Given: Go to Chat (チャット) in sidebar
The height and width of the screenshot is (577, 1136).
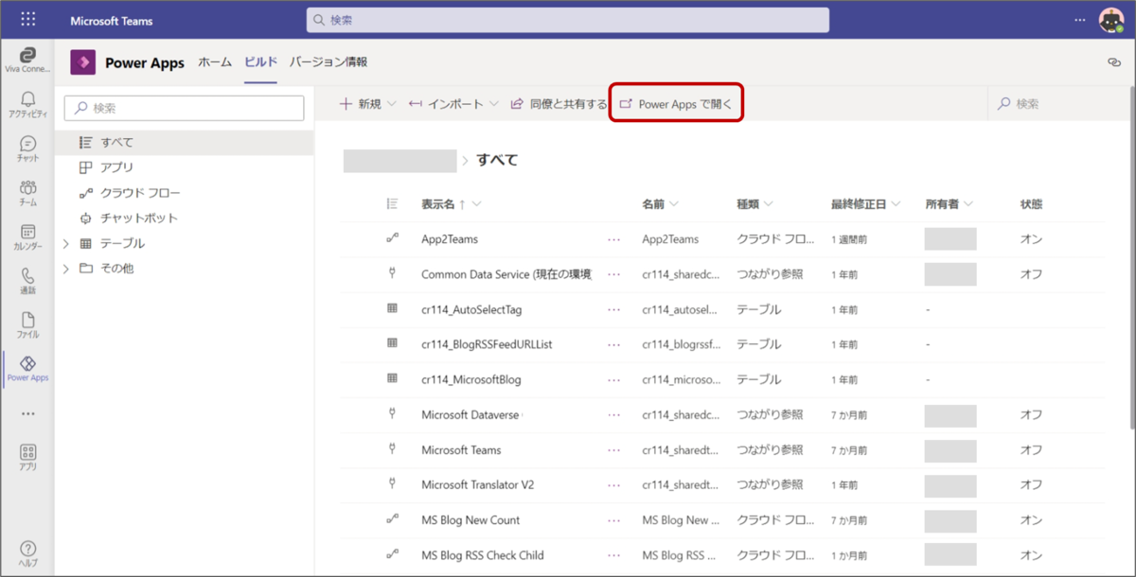Looking at the screenshot, I should (x=27, y=149).
